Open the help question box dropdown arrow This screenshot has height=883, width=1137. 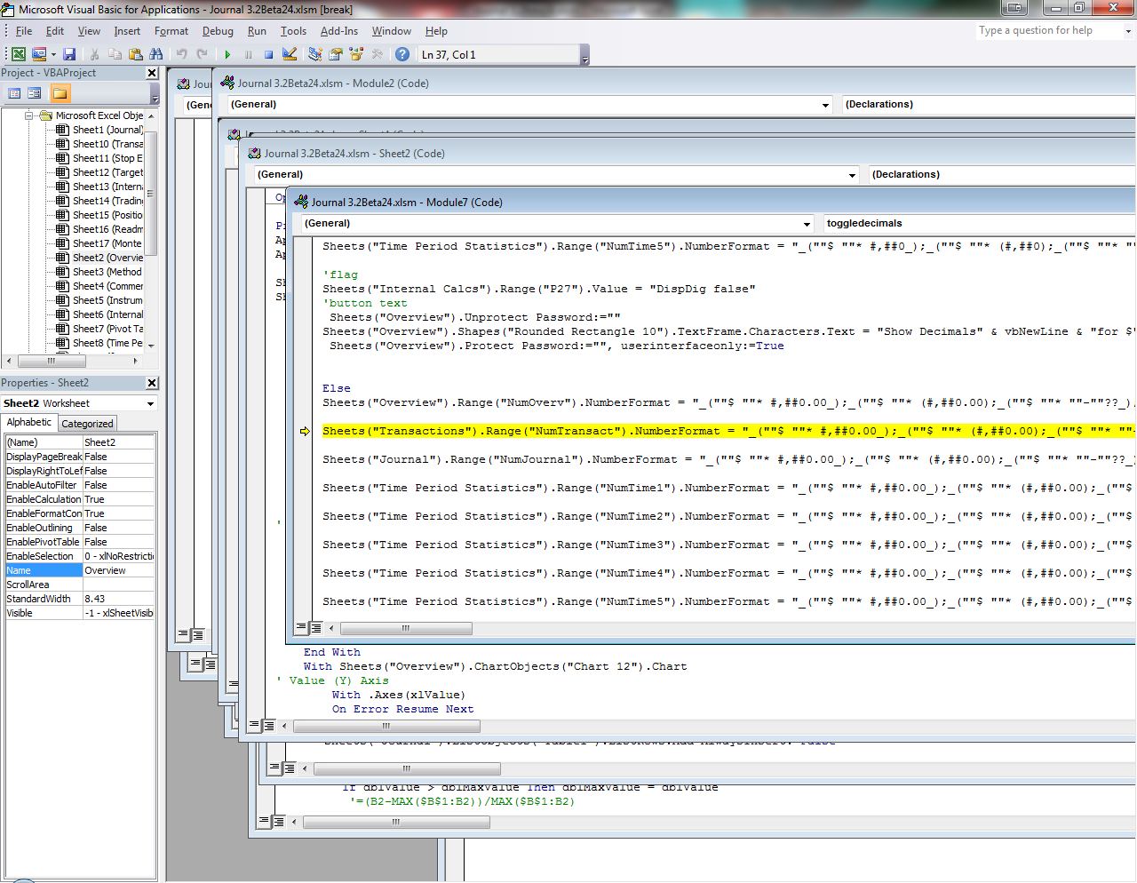[x=1128, y=30]
